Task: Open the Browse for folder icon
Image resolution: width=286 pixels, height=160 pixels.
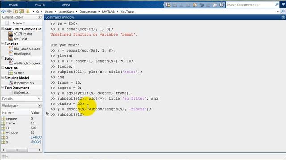Action: pyautogui.click(x=21, y=12)
